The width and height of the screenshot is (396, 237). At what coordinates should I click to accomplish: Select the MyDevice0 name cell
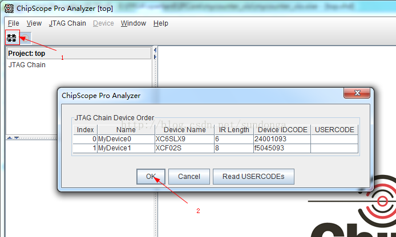(x=126, y=139)
